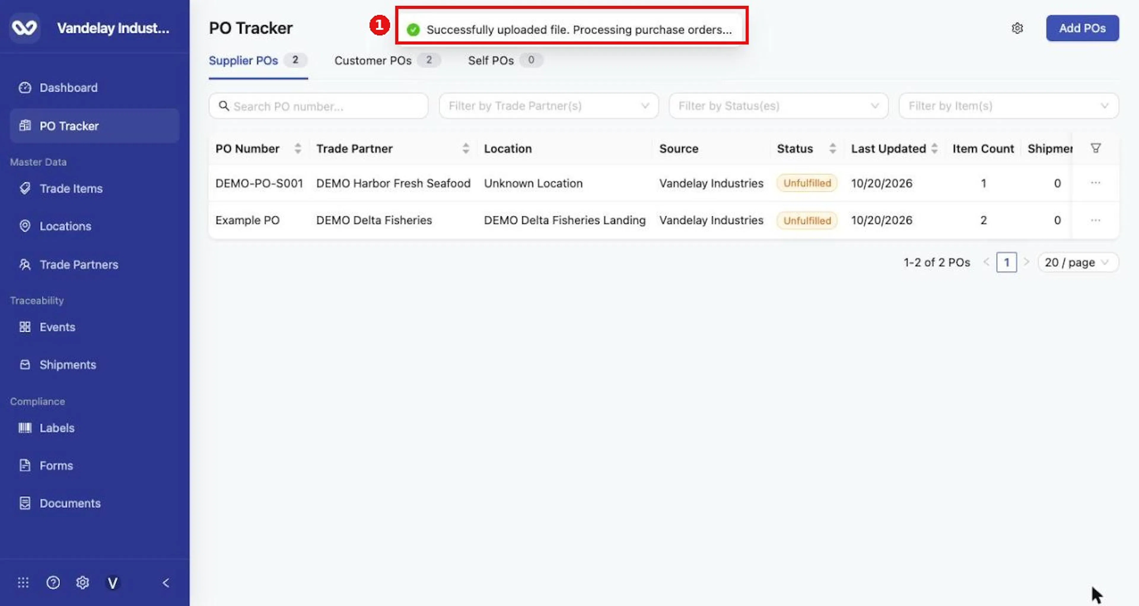The height and width of the screenshot is (606, 1139).
Task: Select page 1 in pagination
Action: click(x=1006, y=263)
